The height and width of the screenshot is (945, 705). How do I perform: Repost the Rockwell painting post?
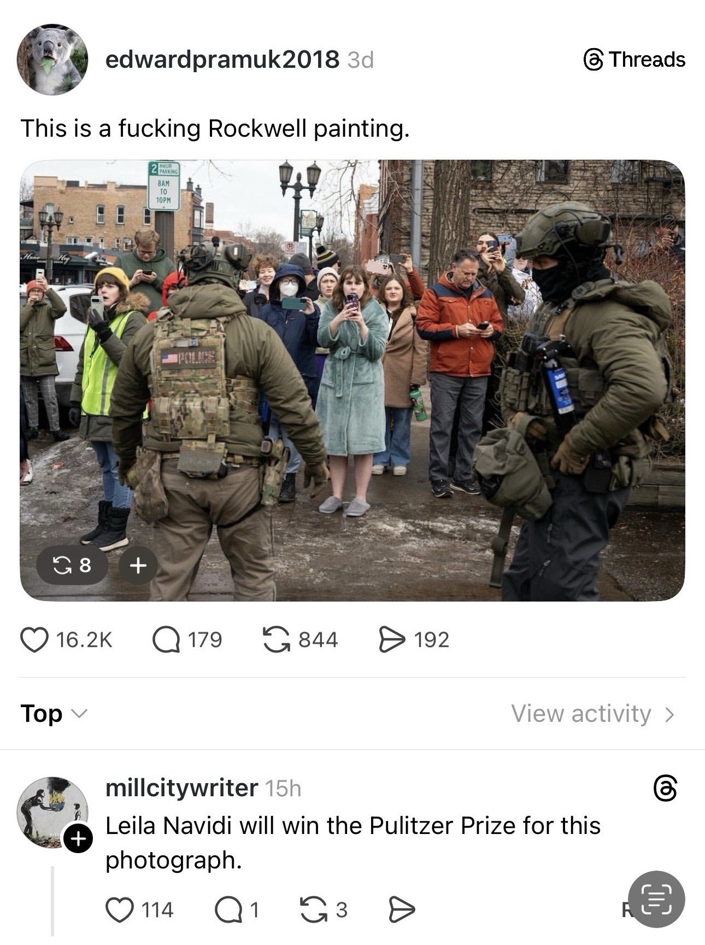click(277, 639)
